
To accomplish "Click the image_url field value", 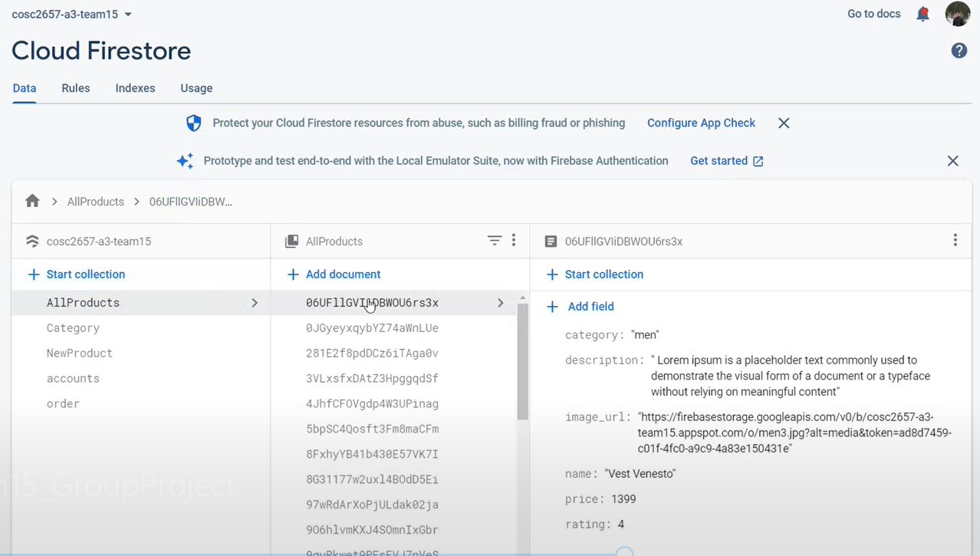I will 794,433.
